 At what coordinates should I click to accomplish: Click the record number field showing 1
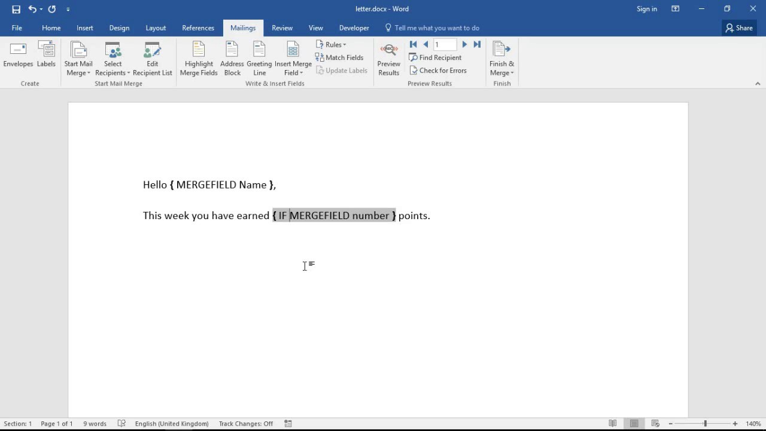point(445,44)
